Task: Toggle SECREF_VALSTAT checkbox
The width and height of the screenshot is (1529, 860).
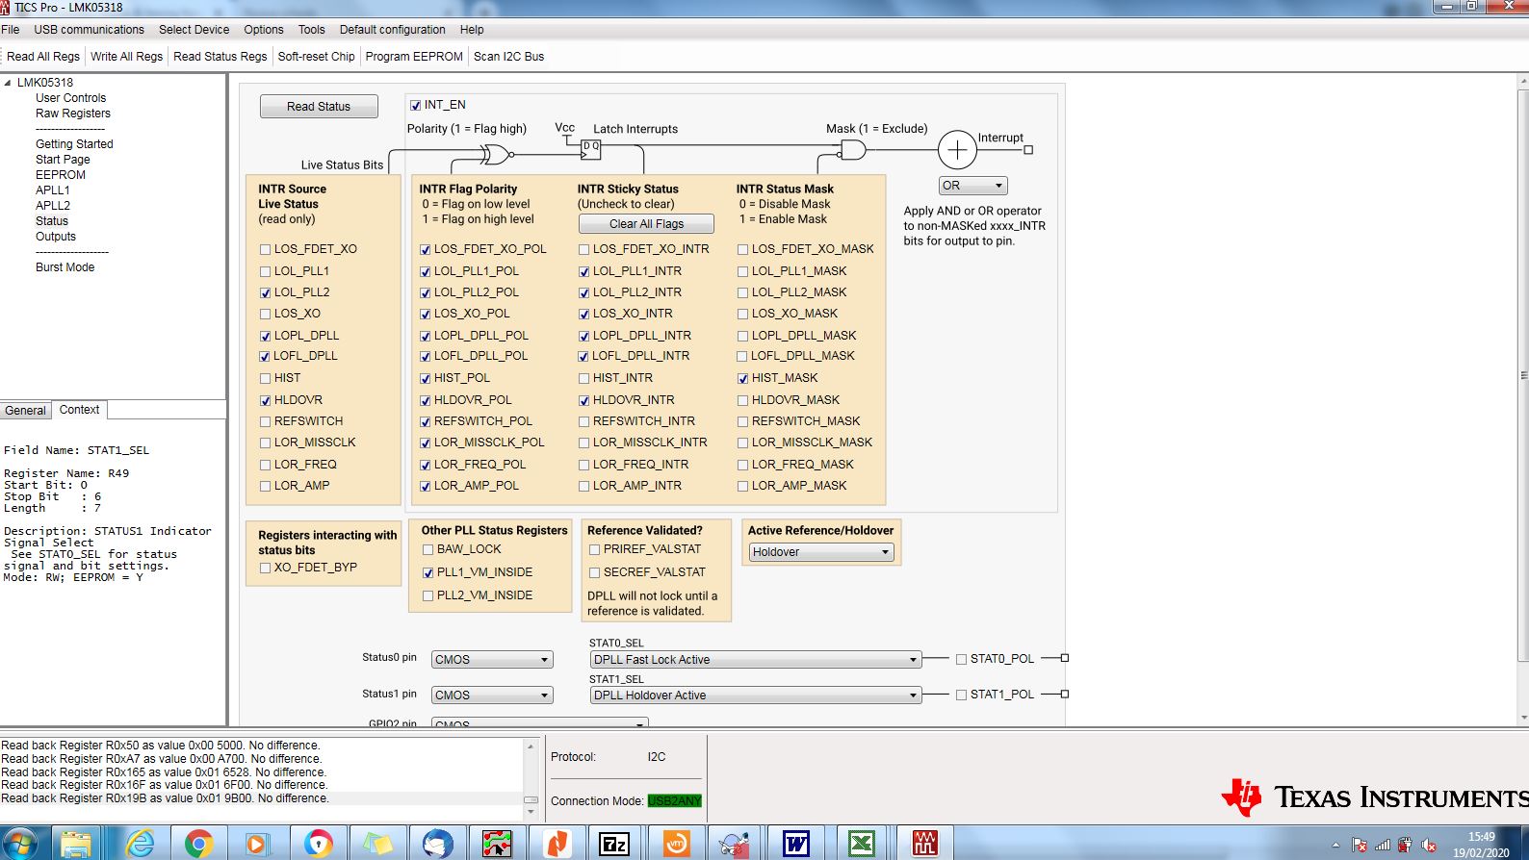Action: [x=594, y=572]
